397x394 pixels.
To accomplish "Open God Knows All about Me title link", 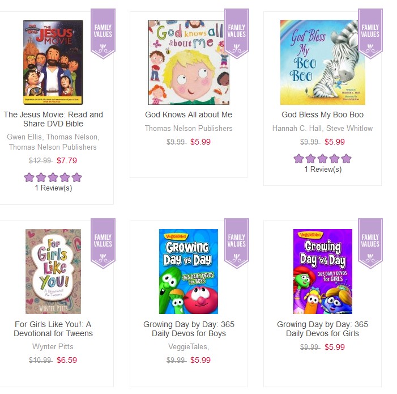I will 189,115.
